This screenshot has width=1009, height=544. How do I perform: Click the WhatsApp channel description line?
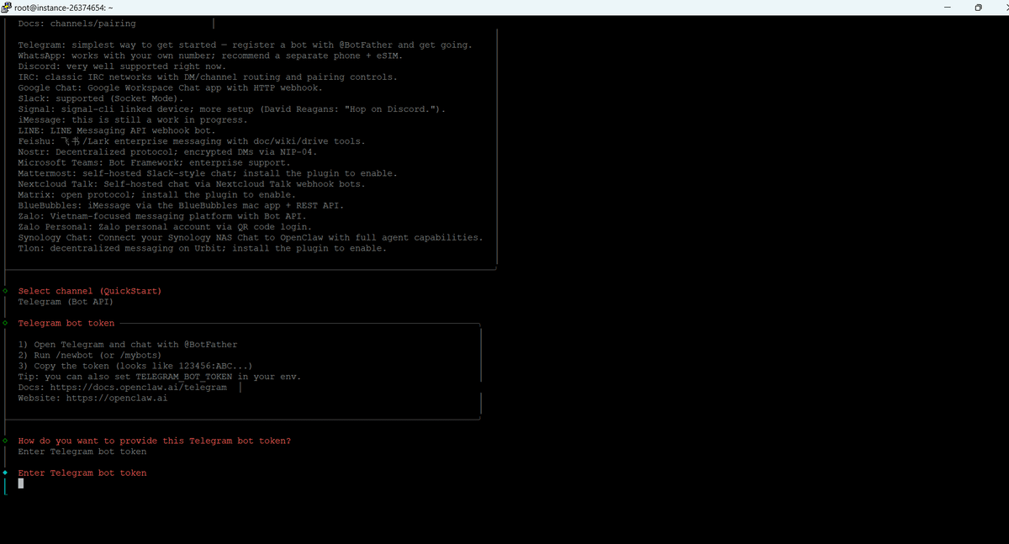coord(210,55)
